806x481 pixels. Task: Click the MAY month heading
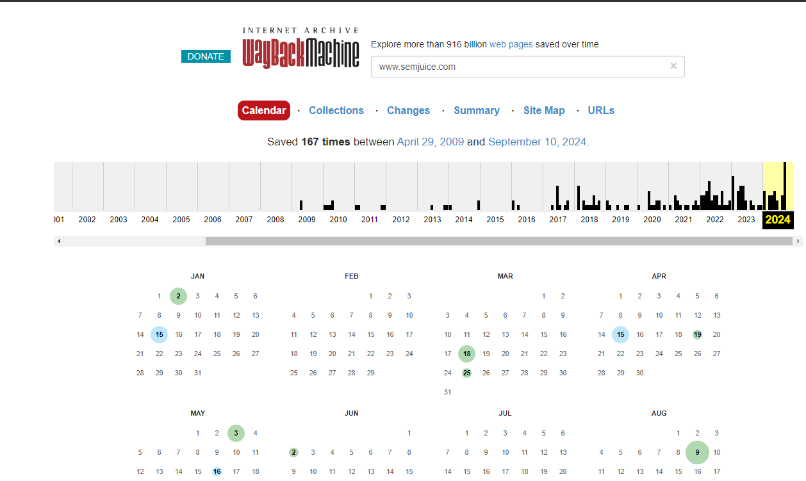(x=198, y=413)
